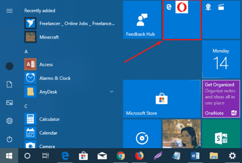Screen dimensions: 242x163
Task: Open AnyDesk folder entry
Action: click(x=69, y=92)
